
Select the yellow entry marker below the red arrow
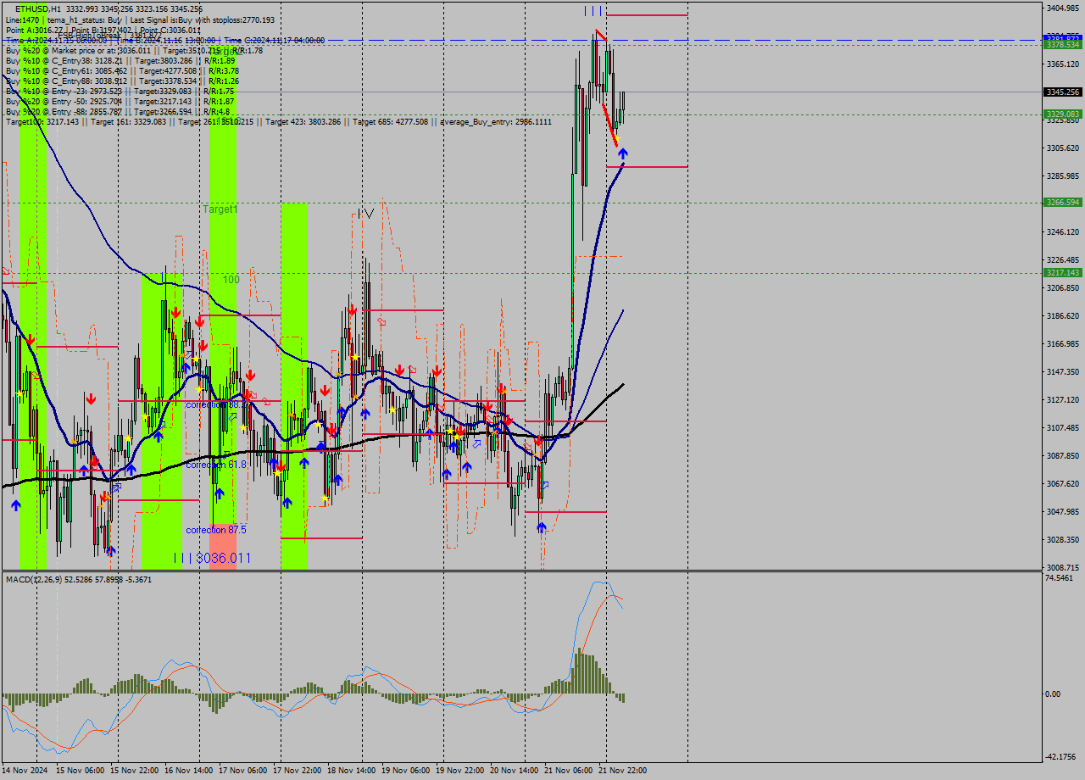(x=616, y=136)
